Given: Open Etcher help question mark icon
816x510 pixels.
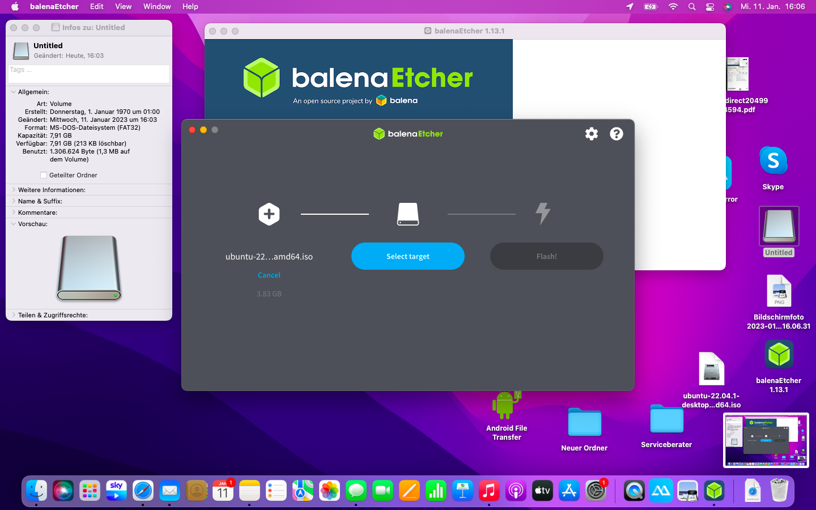Looking at the screenshot, I should coord(617,134).
